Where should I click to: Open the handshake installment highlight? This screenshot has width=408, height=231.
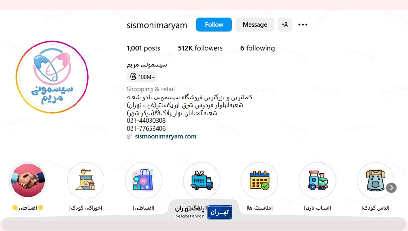point(28,181)
